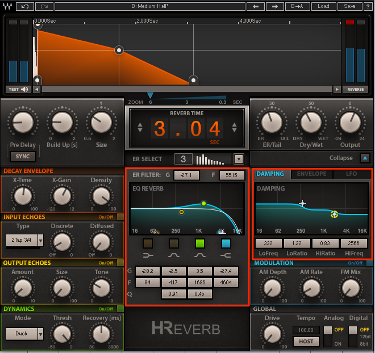The height and width of the screenshot is (353, 375).
Task: Click the ZOOM slider blue triangle handle
Action: coord(150,95)
